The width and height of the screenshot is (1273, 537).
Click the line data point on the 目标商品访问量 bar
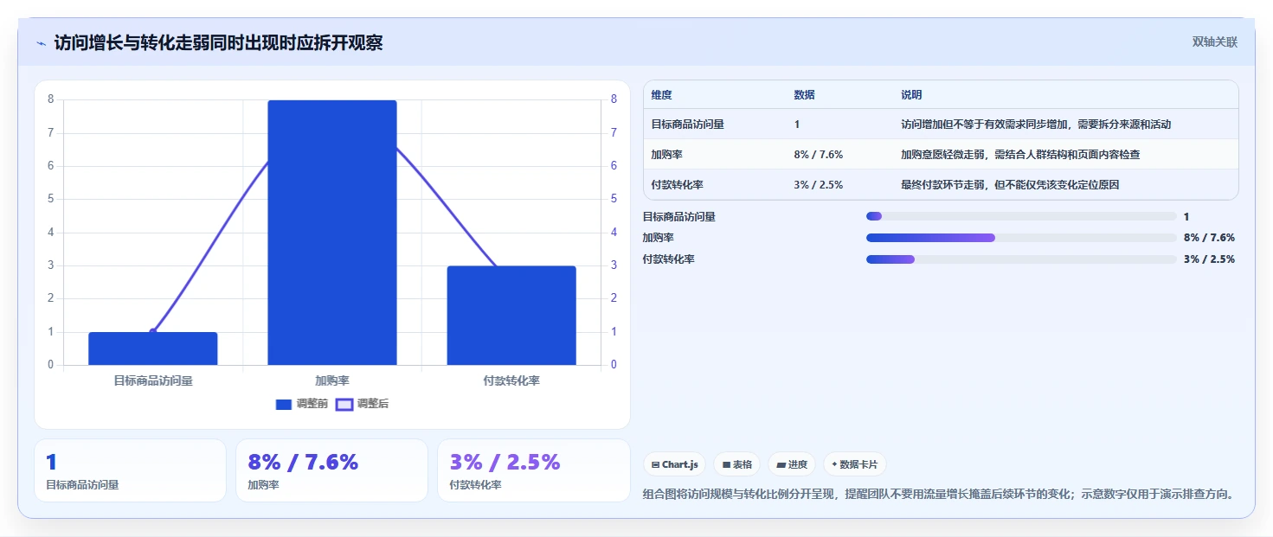[153, 332]
